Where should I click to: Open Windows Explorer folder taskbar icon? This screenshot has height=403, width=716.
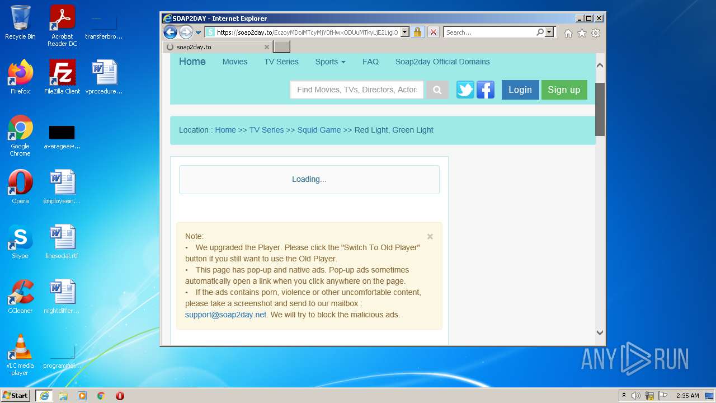click(63, 395)
